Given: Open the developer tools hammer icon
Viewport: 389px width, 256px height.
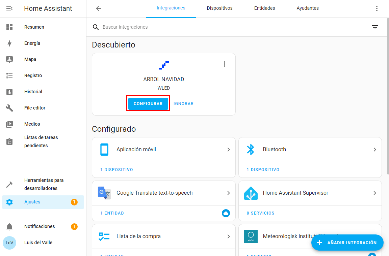Looking at the screenshot, I should 9,185.
